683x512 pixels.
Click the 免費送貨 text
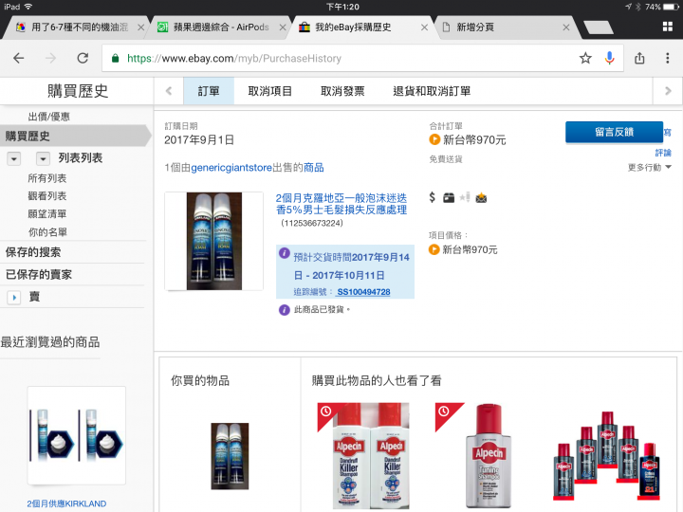pos(446,159)
